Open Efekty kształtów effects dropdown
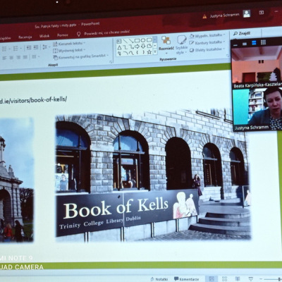This screenshot has width=282, height=282. click(x=207, y=49)
